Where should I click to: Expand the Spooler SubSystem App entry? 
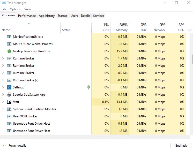pos(3,95)
